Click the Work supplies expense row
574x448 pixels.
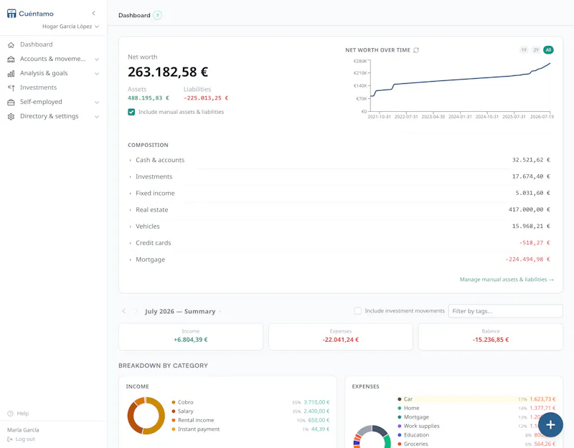pos(476,426)
